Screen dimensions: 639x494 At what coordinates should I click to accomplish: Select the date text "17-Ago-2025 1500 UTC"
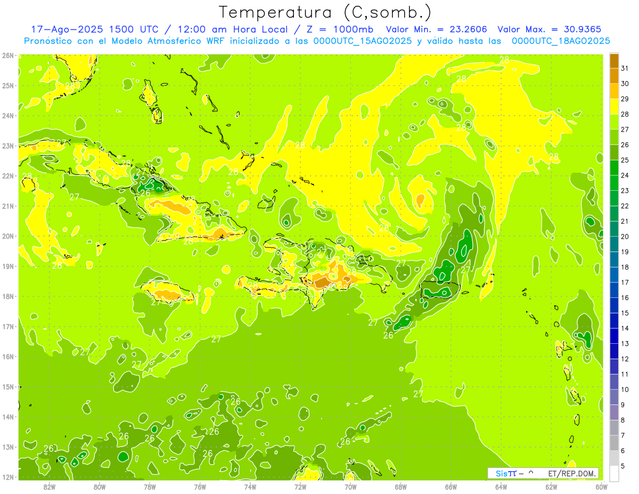pyautogui.click(x=94, y=29)
